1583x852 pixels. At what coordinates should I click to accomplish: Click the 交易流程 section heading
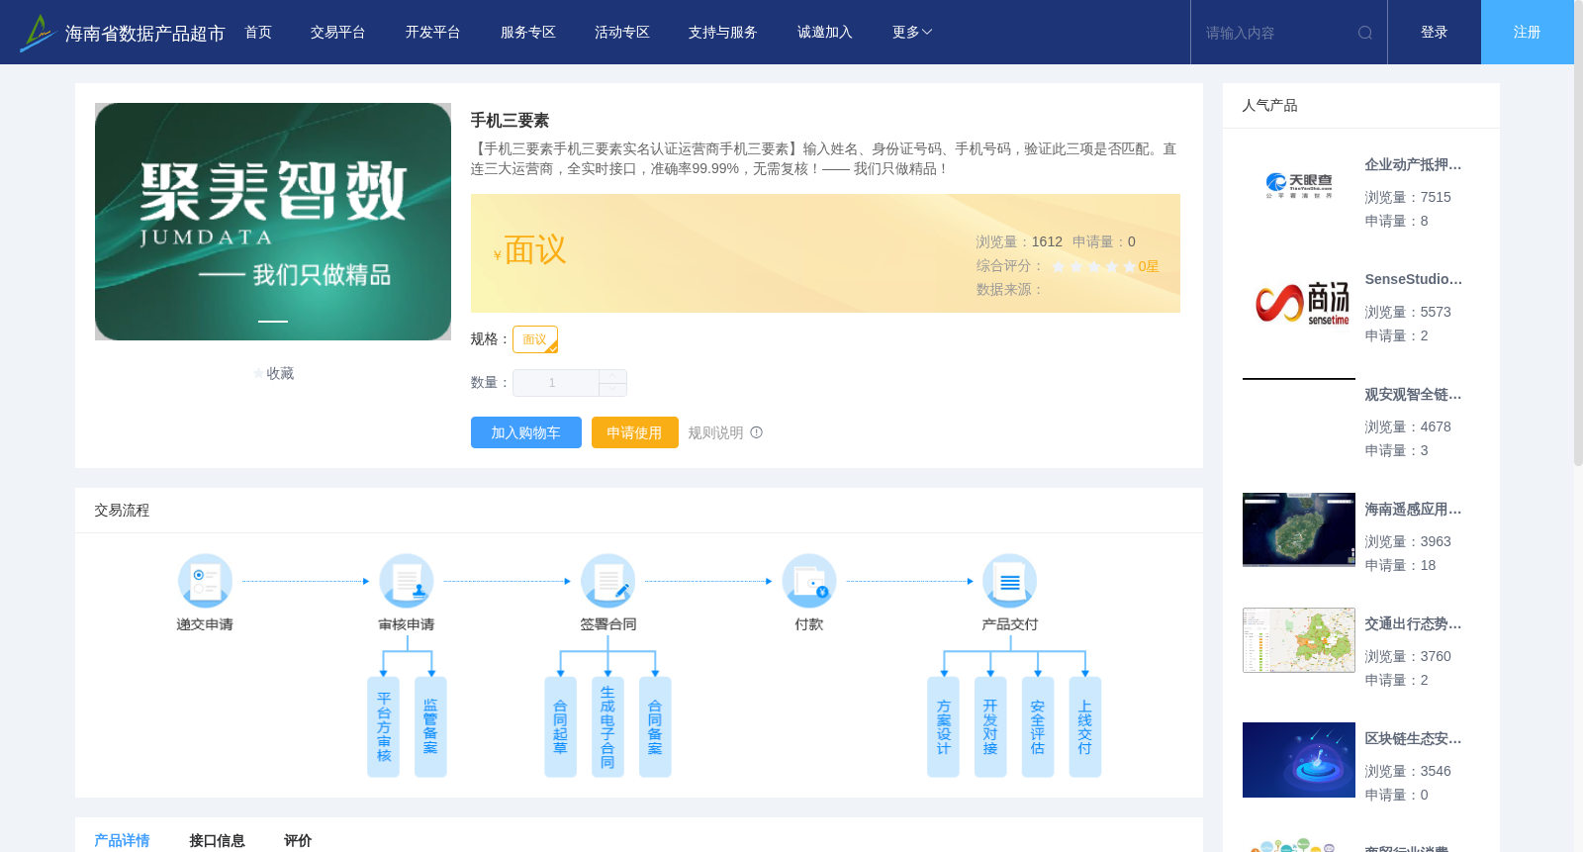tap(122, 511)
